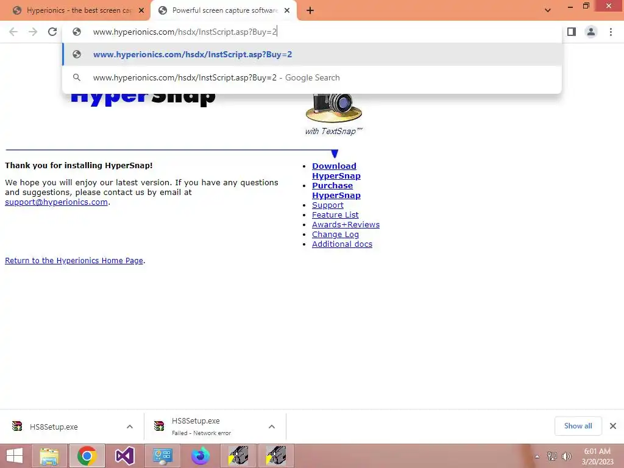Viewport: 624px width, 468px height.
Task: Return to the Hyperionics Home Page link
Action: (74, 260)
